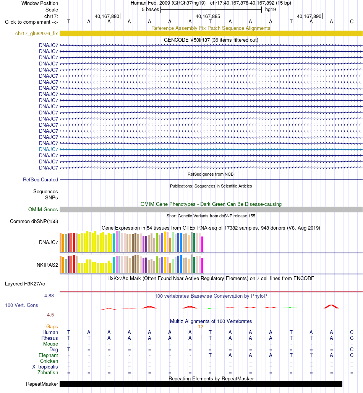Click the 'Chicken' species alignment label
Screen dimensions: 363x393
(x=49, y=361)
